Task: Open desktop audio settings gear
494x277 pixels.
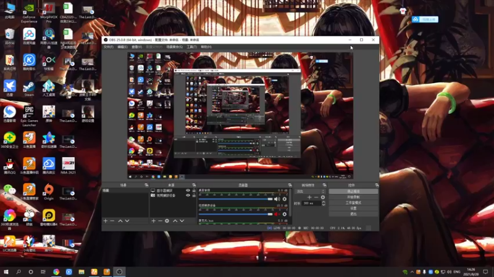Action: click(x=285, y=199)
